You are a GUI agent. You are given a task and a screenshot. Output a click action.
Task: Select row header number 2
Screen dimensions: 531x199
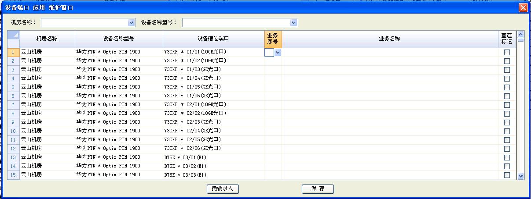(13, 61)
